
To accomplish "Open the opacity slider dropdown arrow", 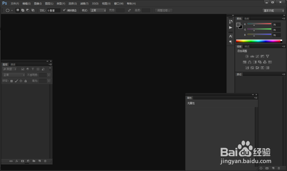I will point(49,75).
